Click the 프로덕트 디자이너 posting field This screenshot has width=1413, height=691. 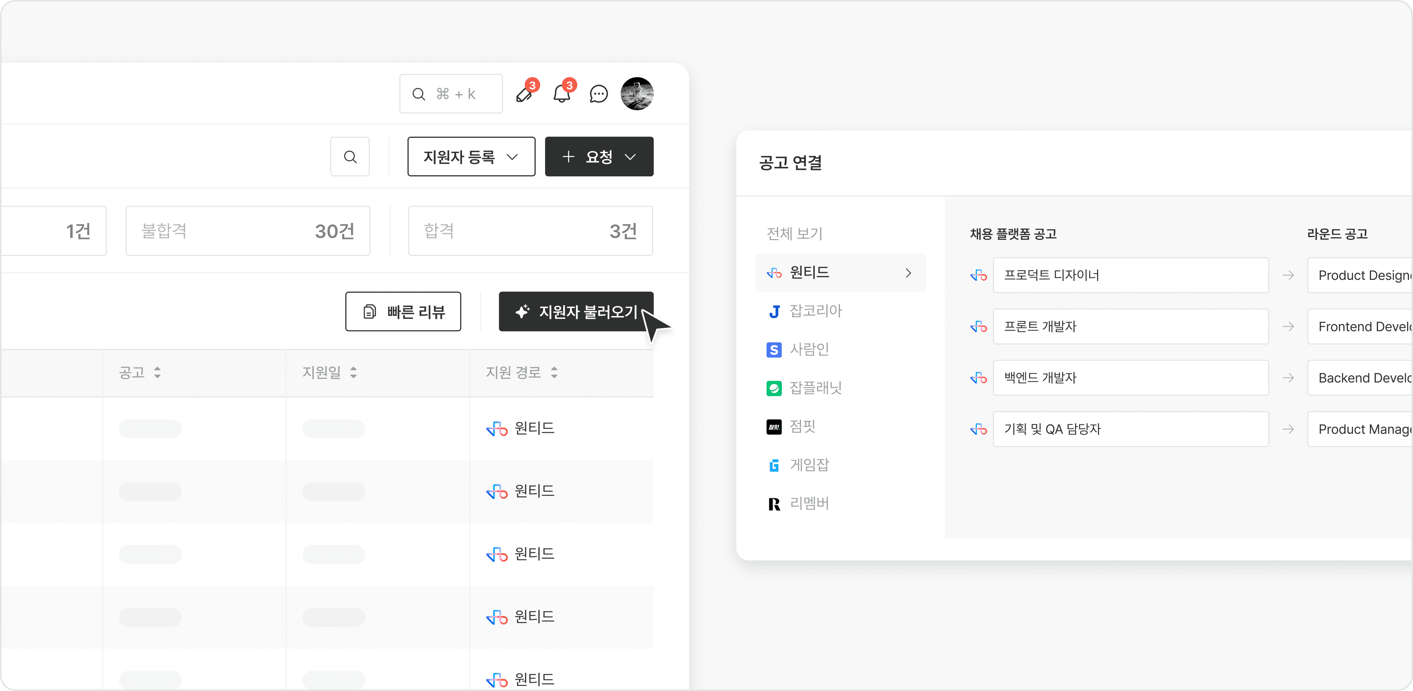[x=1130, y=275]
